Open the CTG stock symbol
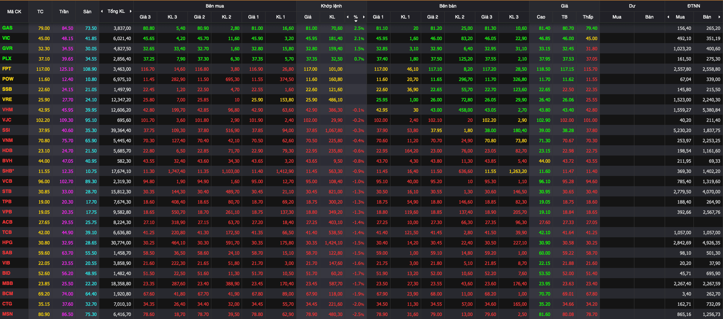 (7, 304)
